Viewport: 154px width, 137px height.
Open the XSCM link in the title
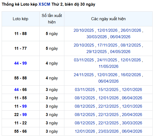(44, 4)
